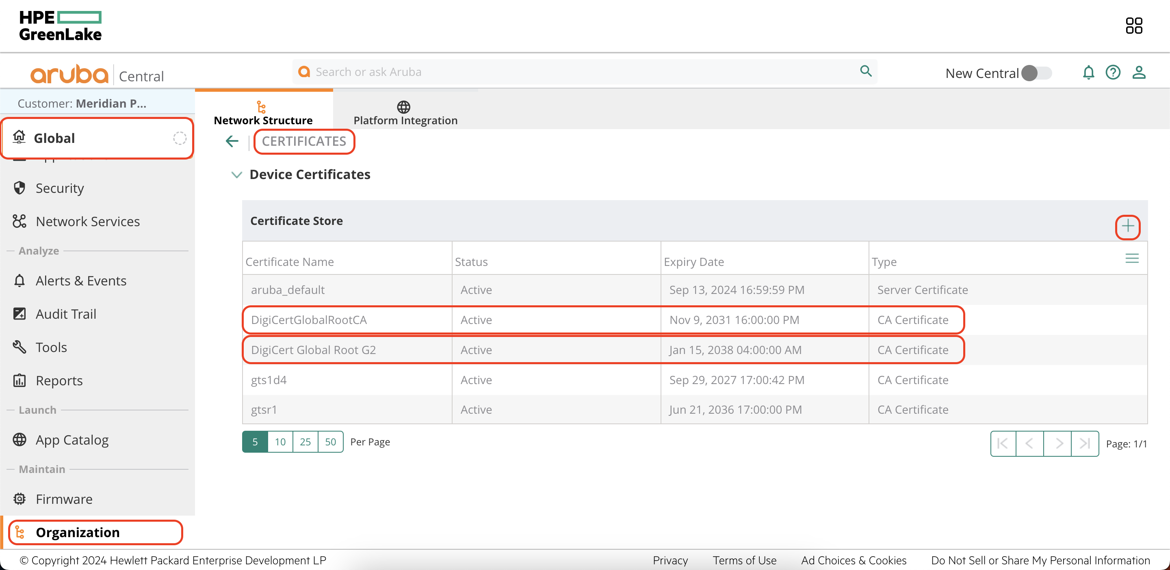The height and width of the screenshot is (570, 1170).
Task: Go to the next page arrow
Action: (x=1058, y=443)
